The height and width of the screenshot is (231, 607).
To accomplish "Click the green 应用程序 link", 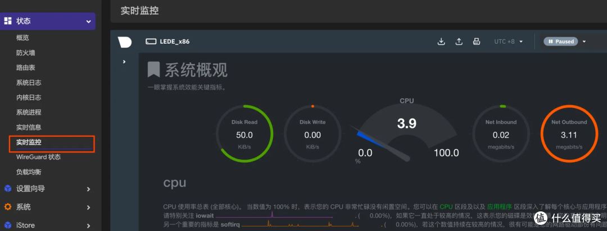I will click(500, 206).
